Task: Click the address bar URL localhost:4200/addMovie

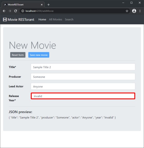Action: click(x=40, y=11)
